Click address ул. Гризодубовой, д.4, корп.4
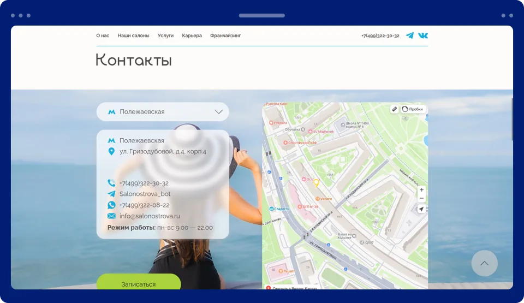524x303 pixels. (x=163, y=152)
